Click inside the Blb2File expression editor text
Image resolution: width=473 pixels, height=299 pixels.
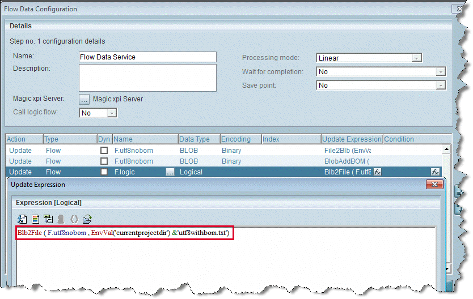pos(123,233)
